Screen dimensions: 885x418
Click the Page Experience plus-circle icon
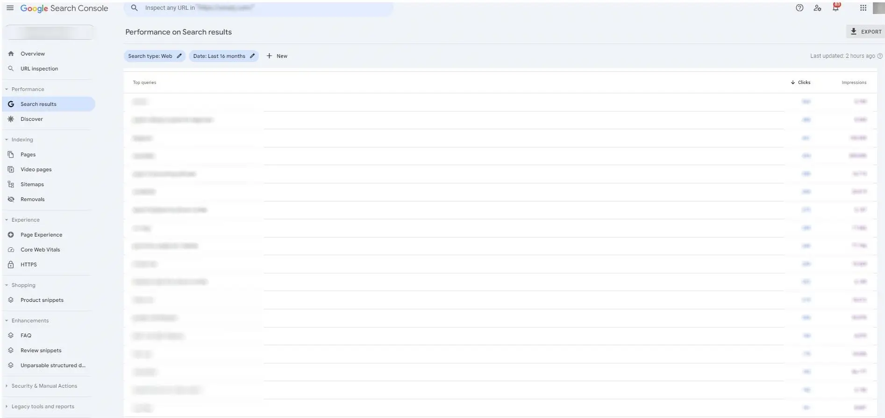tap(11, 235)
